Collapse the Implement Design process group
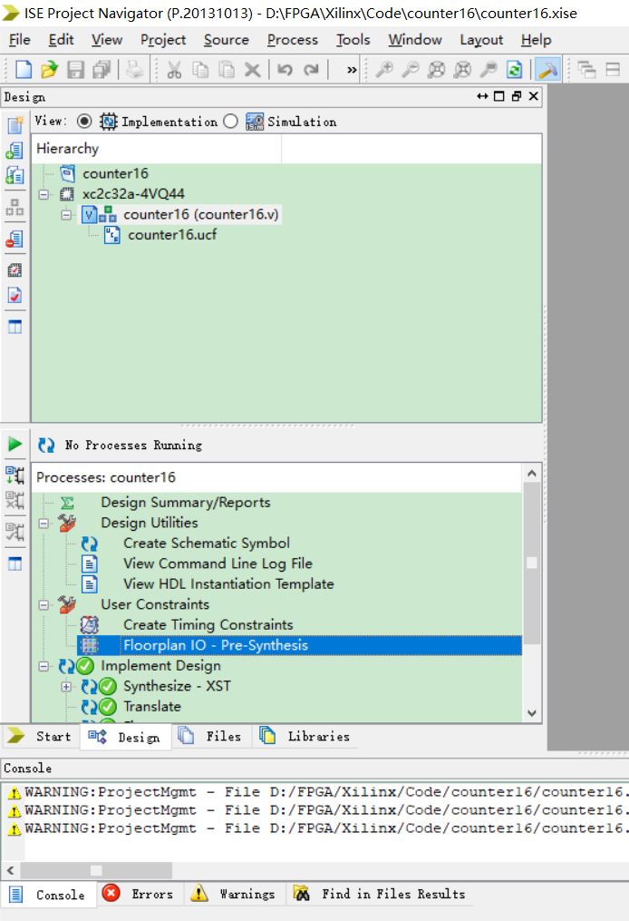 click(x=44, y=666)
